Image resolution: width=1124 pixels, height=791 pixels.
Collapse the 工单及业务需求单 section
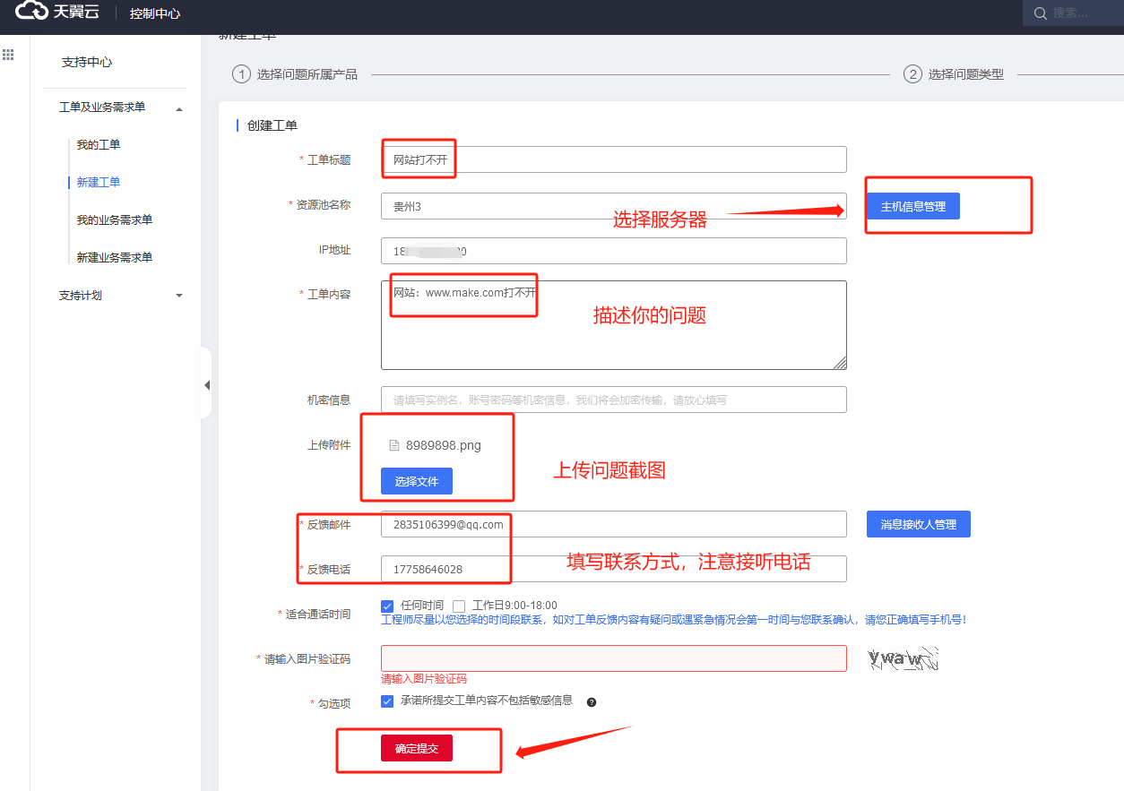pos(179,108)
